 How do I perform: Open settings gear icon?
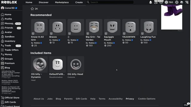tap(177, 2)
